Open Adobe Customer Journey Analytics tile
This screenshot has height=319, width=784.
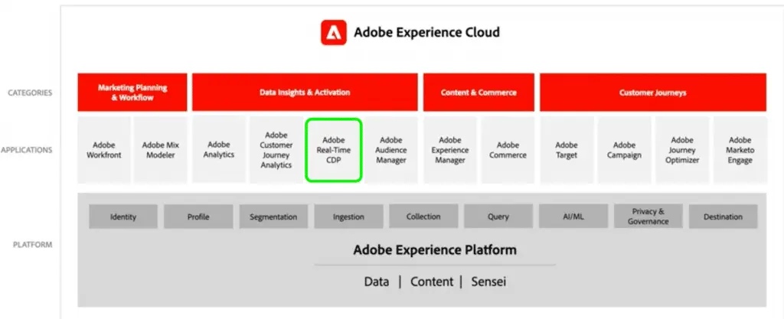pyautogui.click(x=276, y=150)
